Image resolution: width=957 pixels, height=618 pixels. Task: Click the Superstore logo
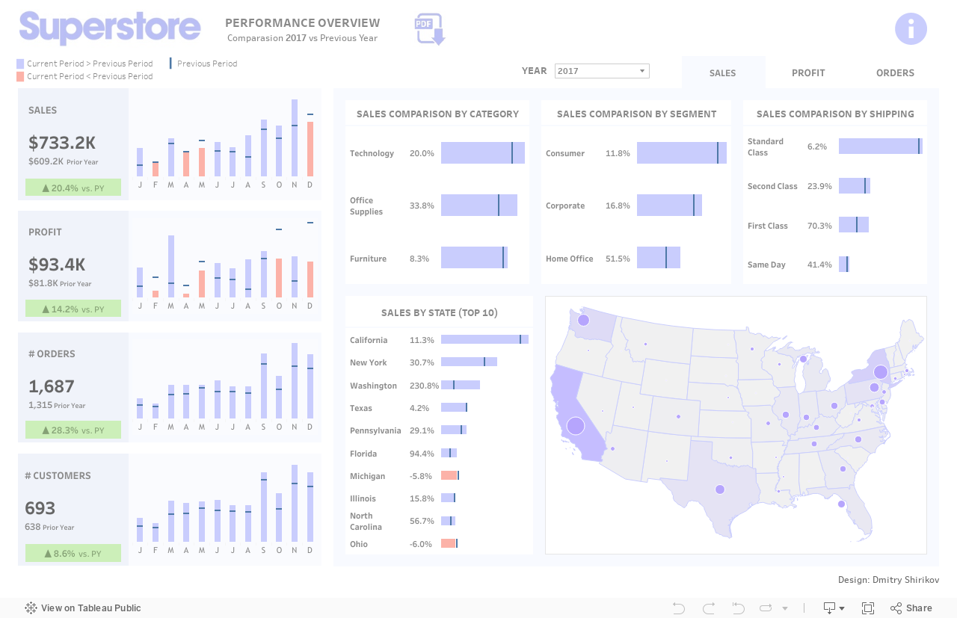coord(110,28)
